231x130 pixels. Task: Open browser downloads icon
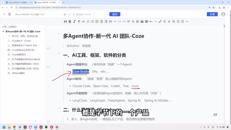coord(219,8)
